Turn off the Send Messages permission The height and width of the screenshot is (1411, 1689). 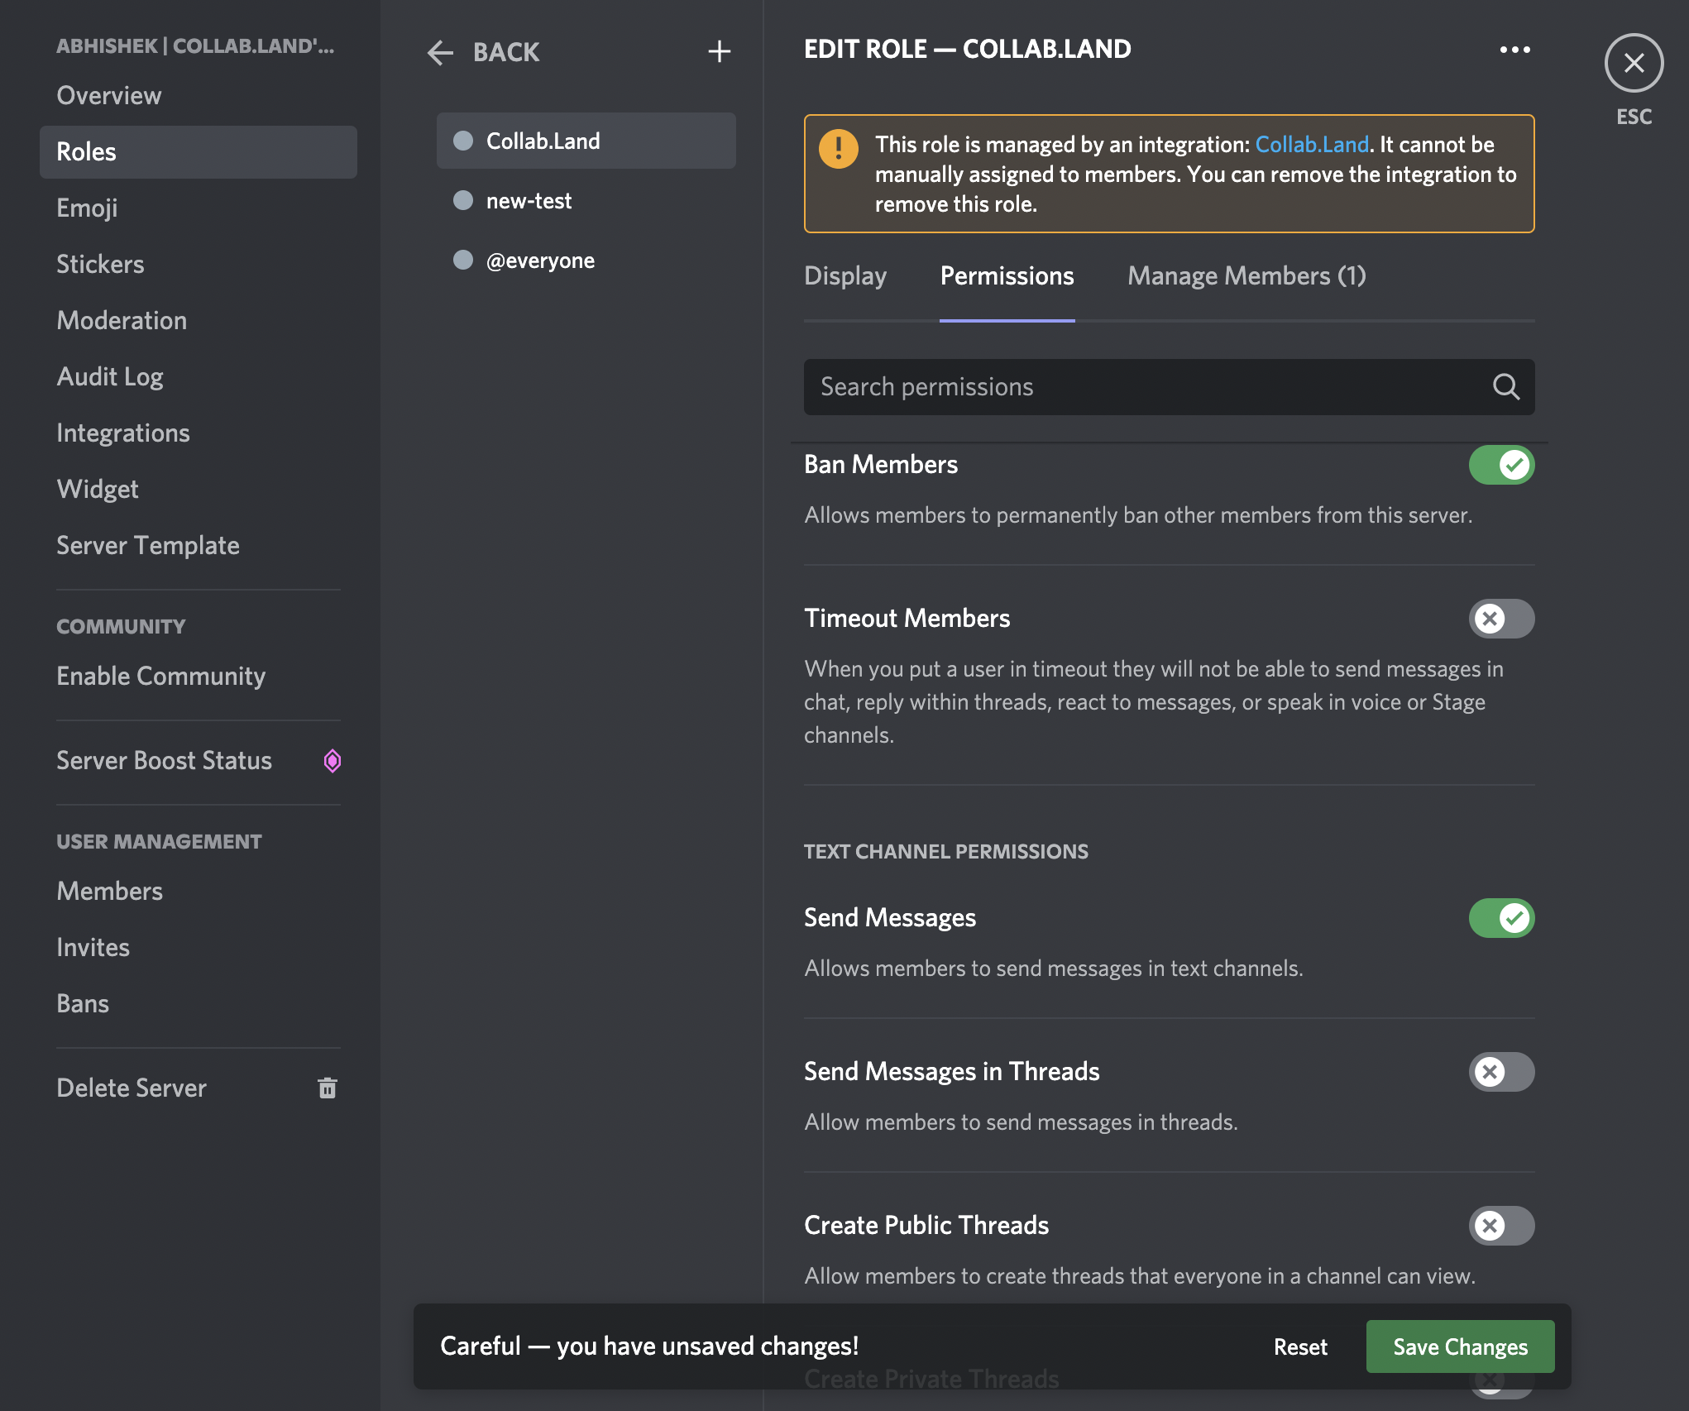1501,917
